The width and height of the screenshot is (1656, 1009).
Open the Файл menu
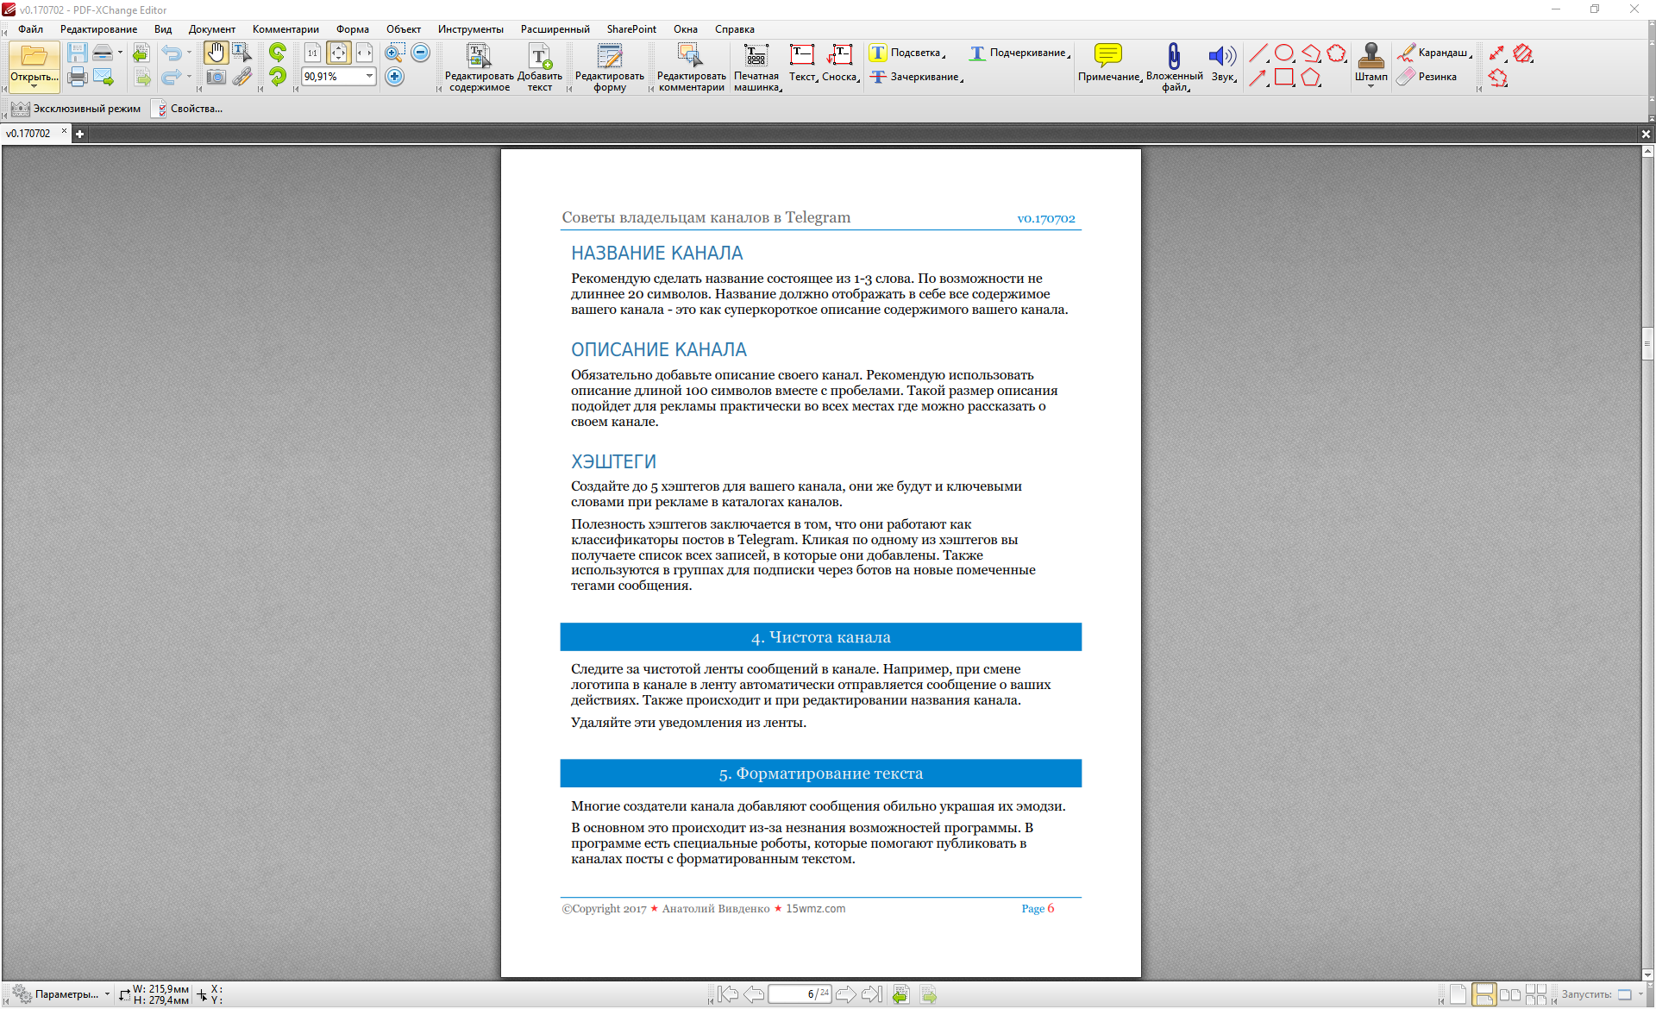[31, 29]
